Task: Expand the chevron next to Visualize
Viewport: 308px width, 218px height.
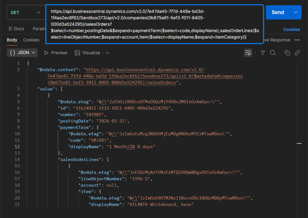Action: pos(107,53)
